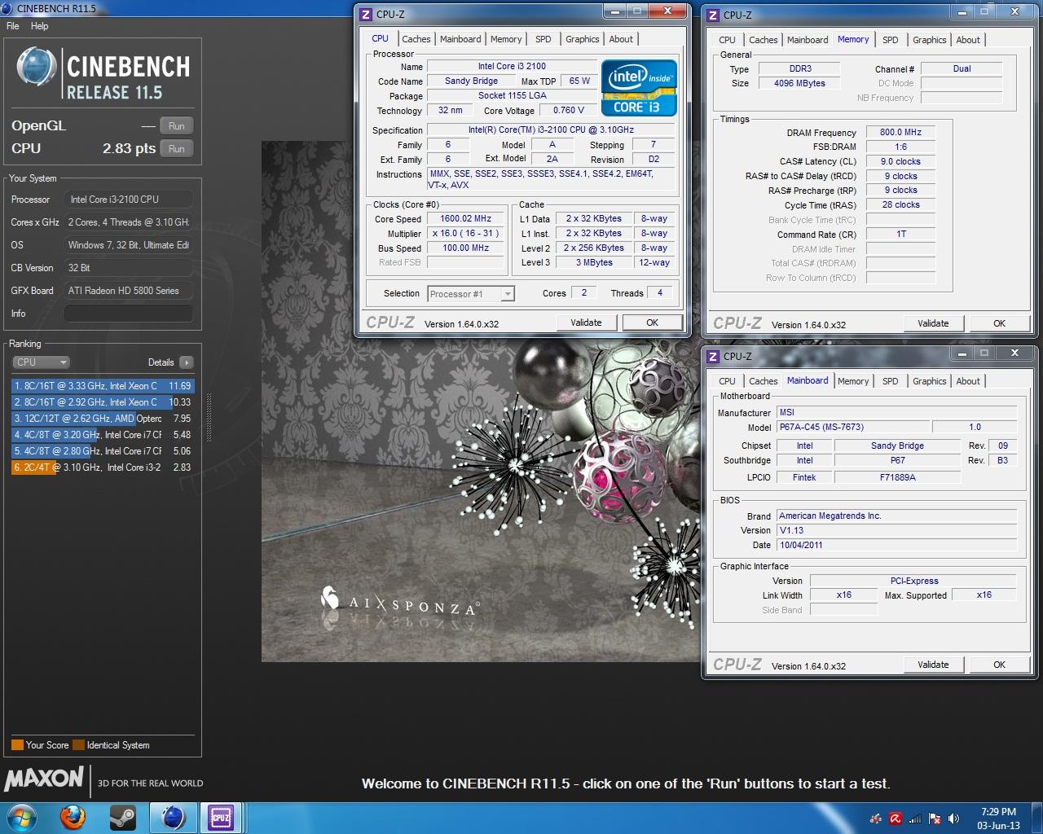Open the Cinebench File menu
1043x834 pixels.
point(12,26)
